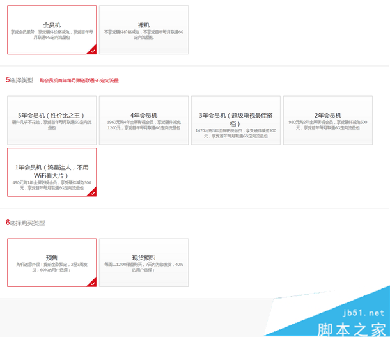Choose the 4年会员机 card
This screenshot has height=337, width=390.
point(144,120)
